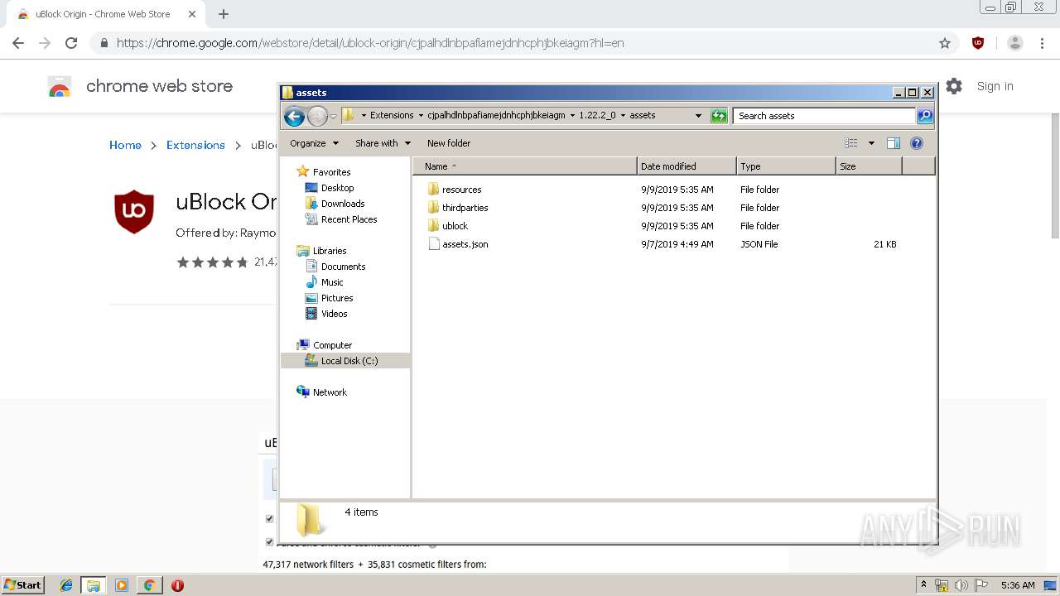This screenshot has width=1060, height=596.
Task: Click Chrome's back arrow button
Action: click(18, 43)
